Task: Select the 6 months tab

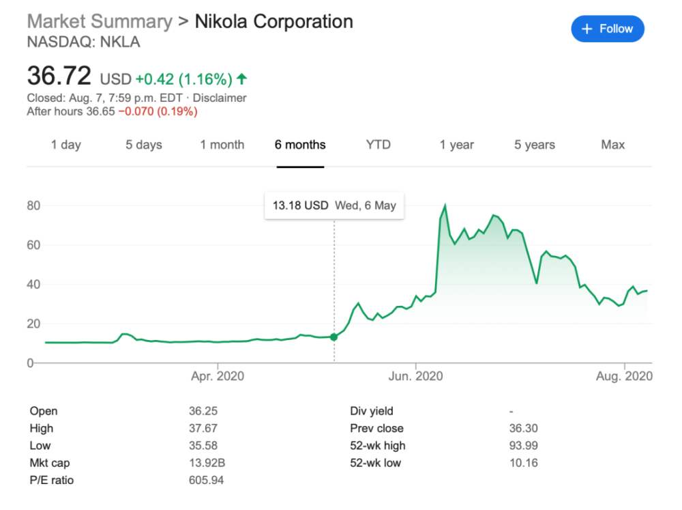Action: pos(300,145)
